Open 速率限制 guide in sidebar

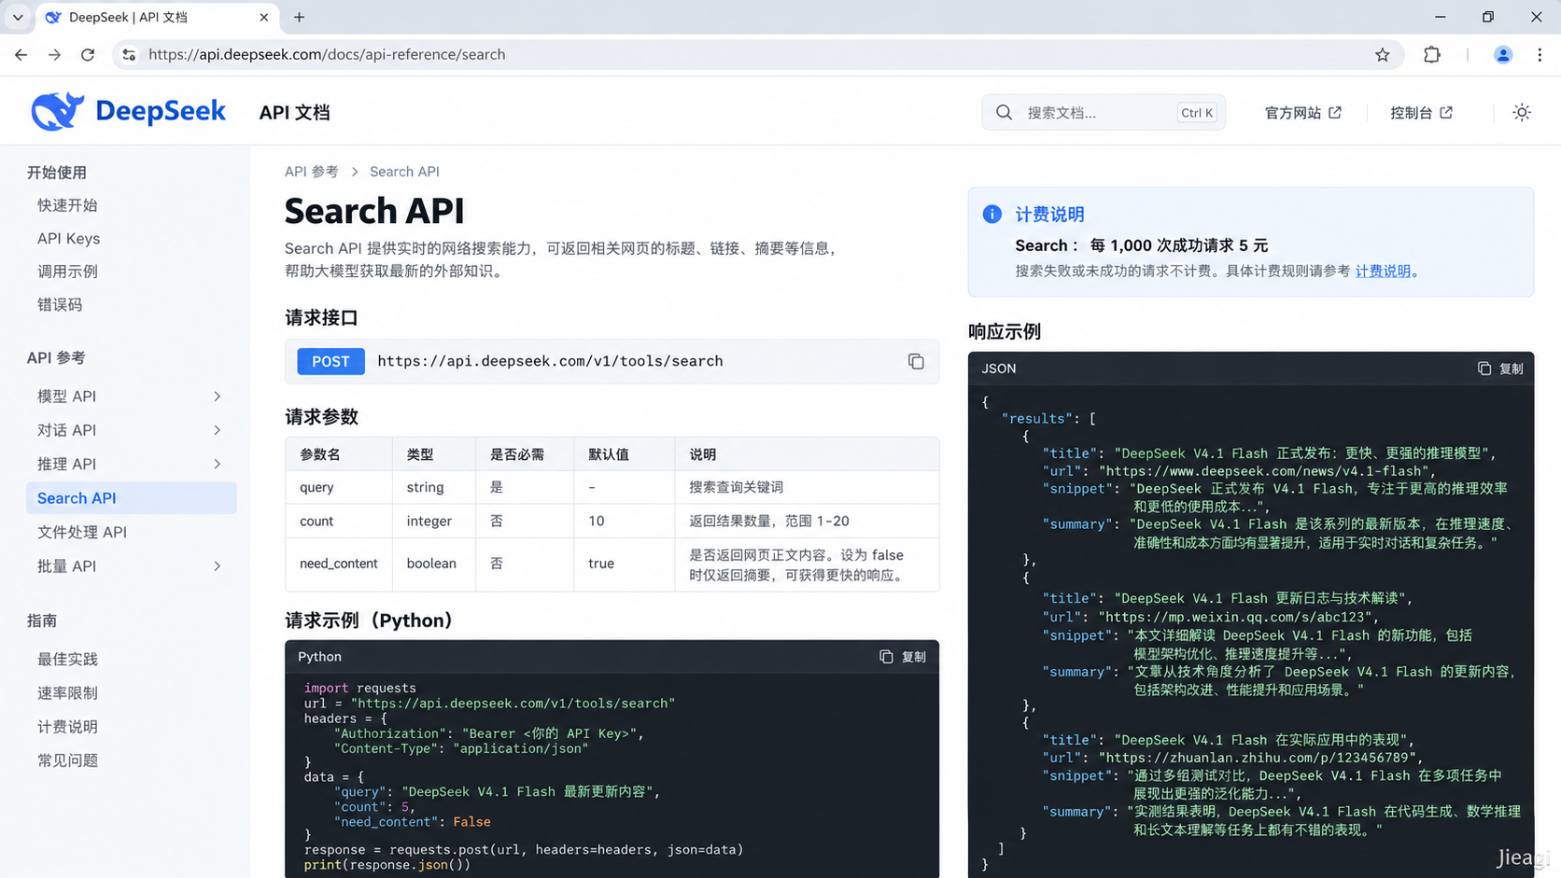[x=67, y=693]
